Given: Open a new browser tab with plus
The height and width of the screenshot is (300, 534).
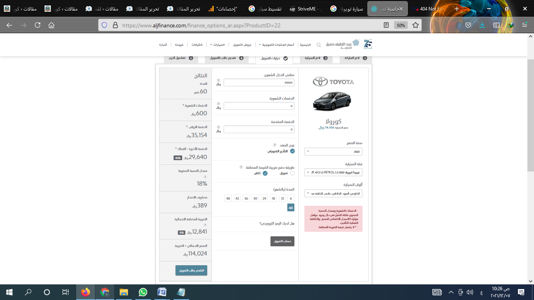Looking at the screenshot, I should (457, 9).
